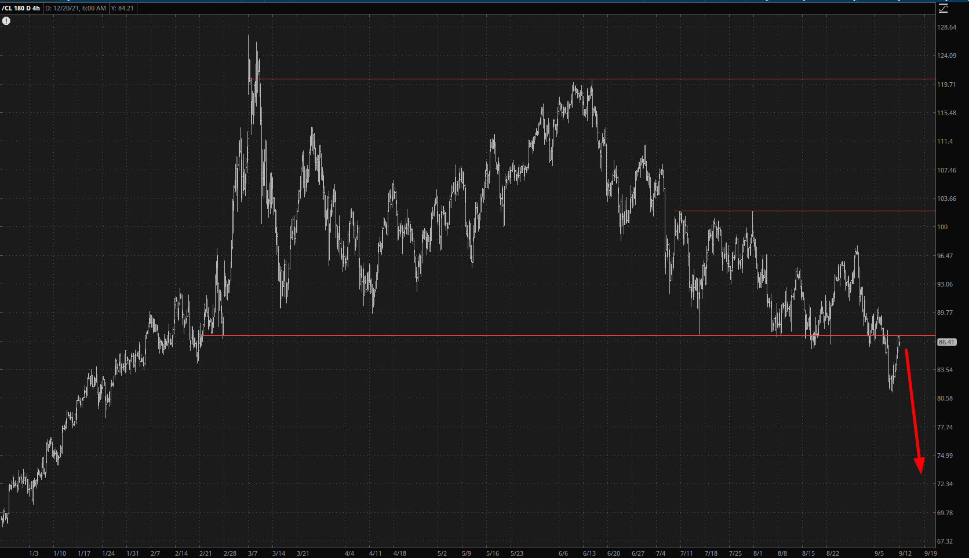Click the 67.32 price axis label

pos(945,541)
